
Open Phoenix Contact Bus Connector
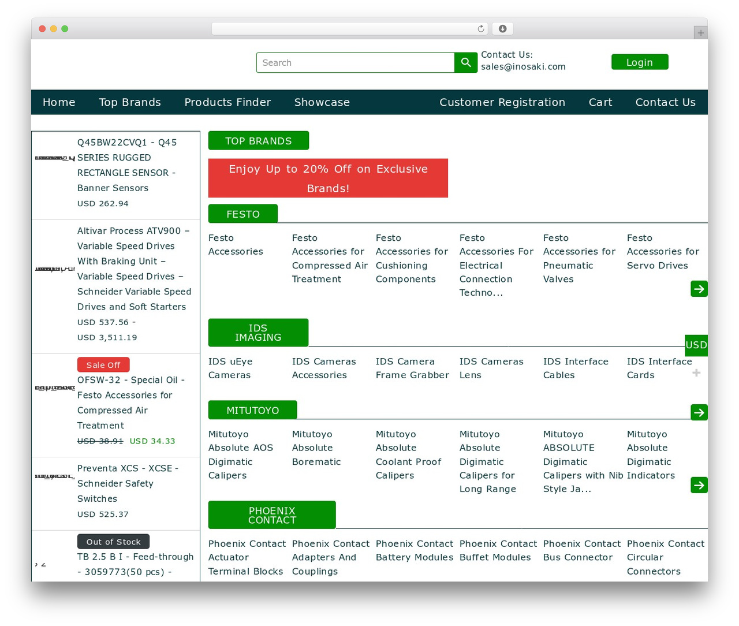pos(582,550)
